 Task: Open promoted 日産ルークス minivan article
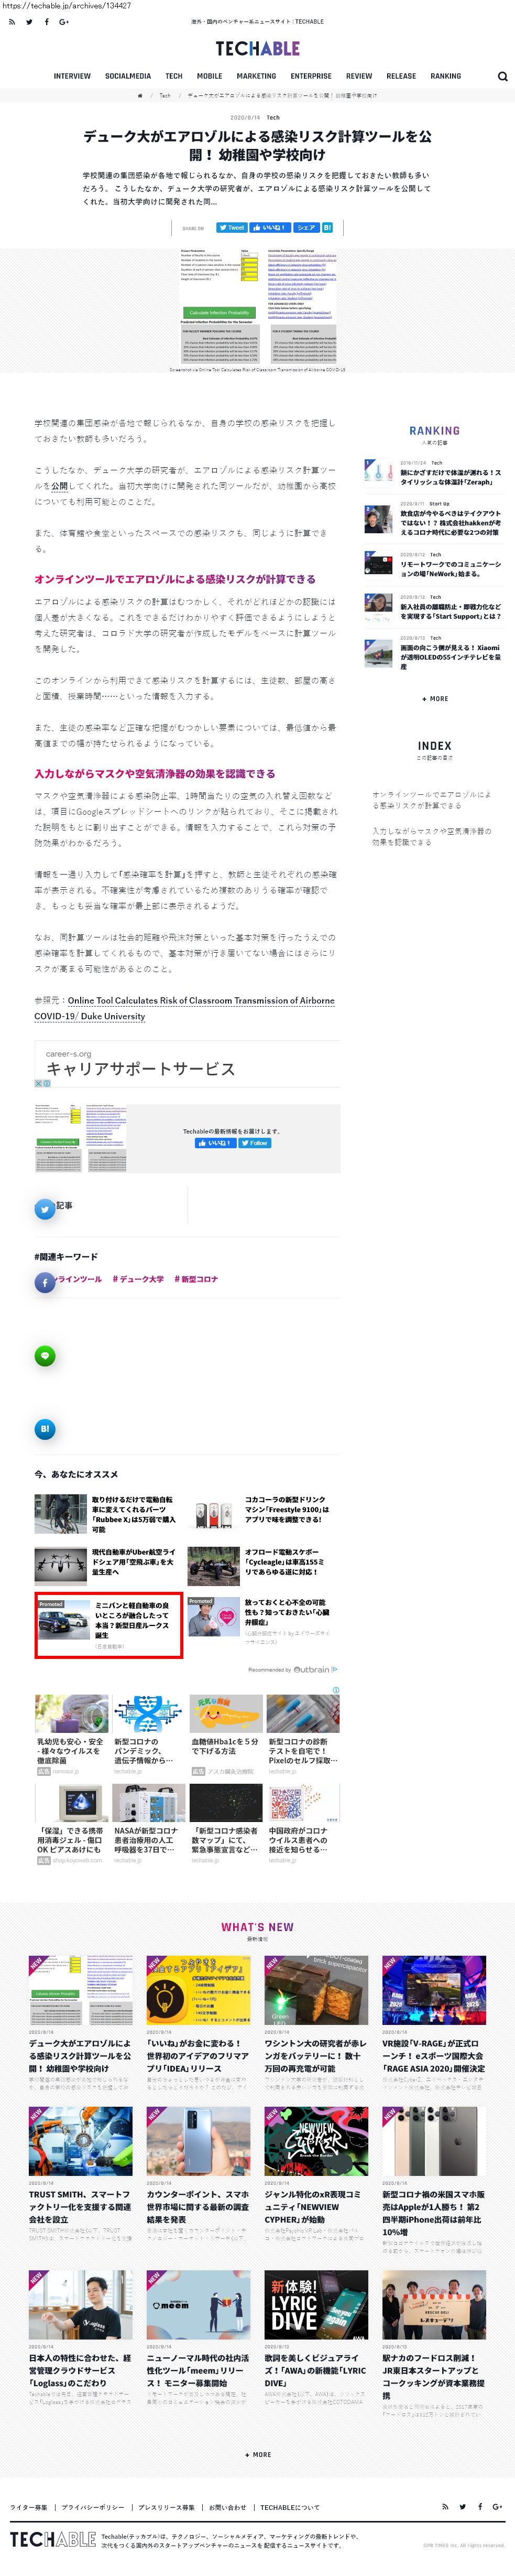coord(108,1625)
